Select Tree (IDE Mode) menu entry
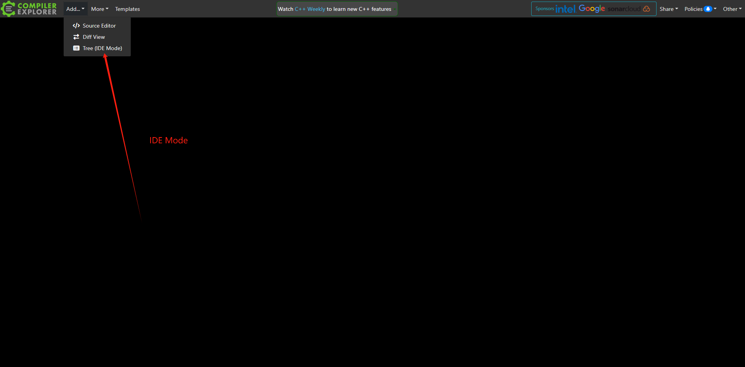Image resolution: width=745 pixels, height=367 pixels. tap(102, 48)
